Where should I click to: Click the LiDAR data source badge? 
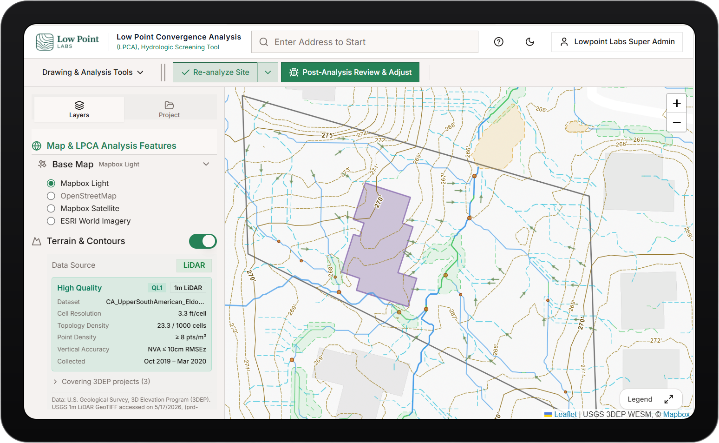pyautogui.click(x=194, y=265)
